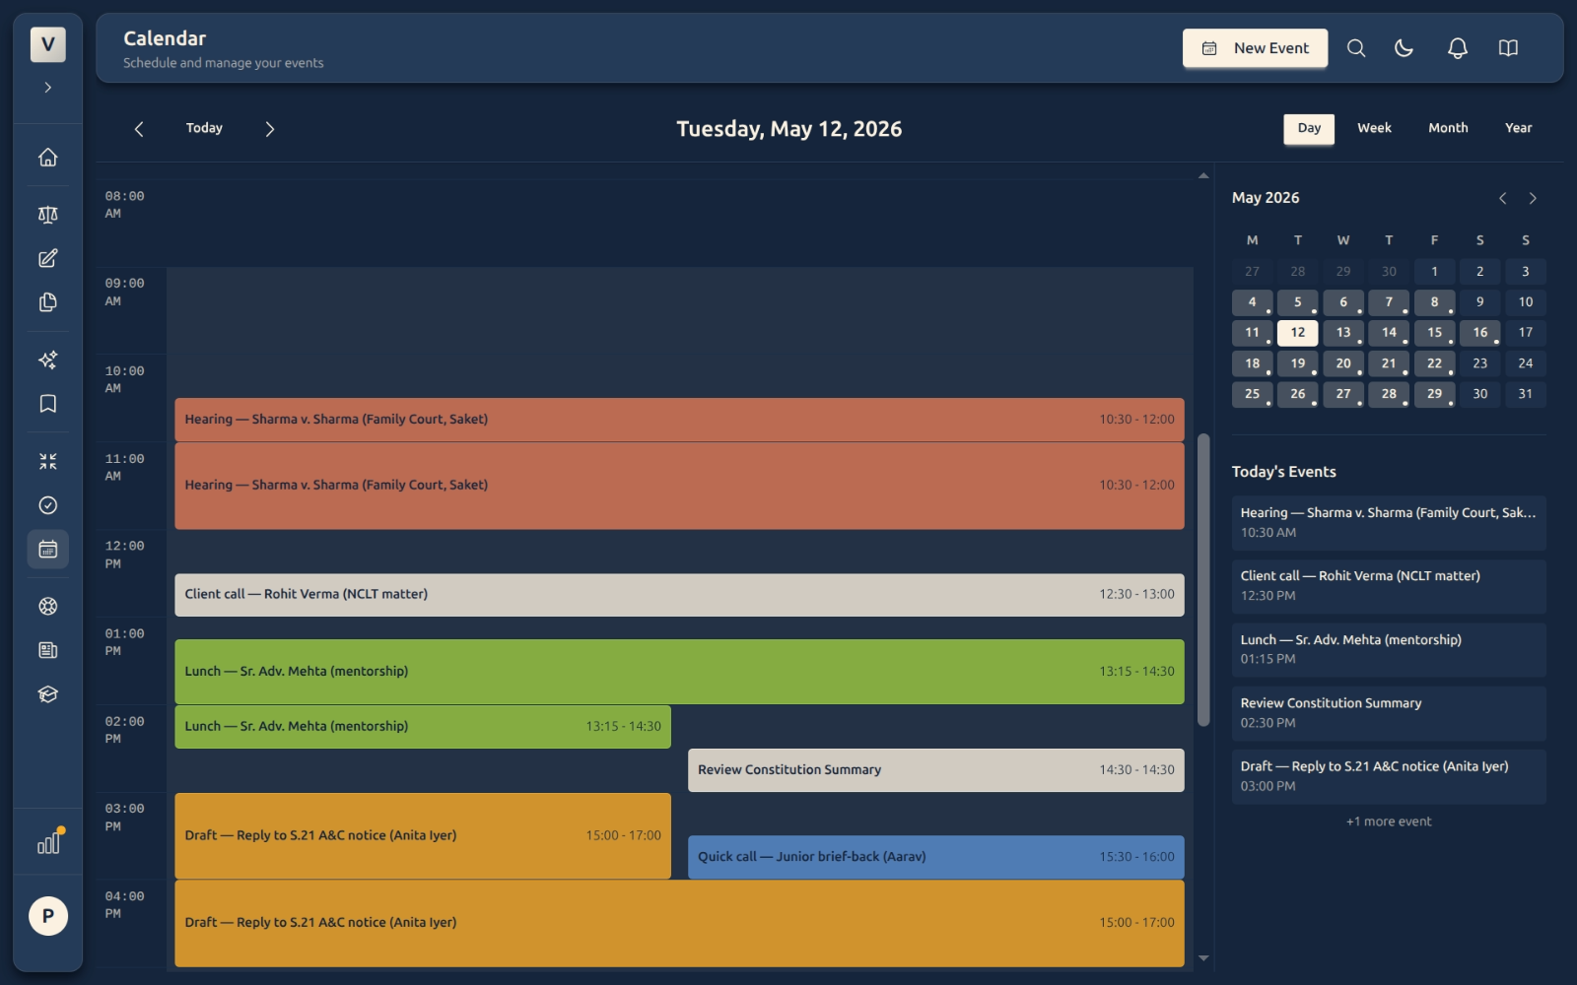Go to next day arrow

270,129
